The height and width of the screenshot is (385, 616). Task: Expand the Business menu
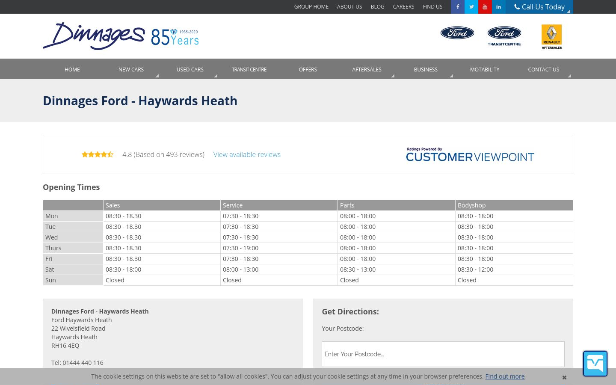click(x=426, y=69)
